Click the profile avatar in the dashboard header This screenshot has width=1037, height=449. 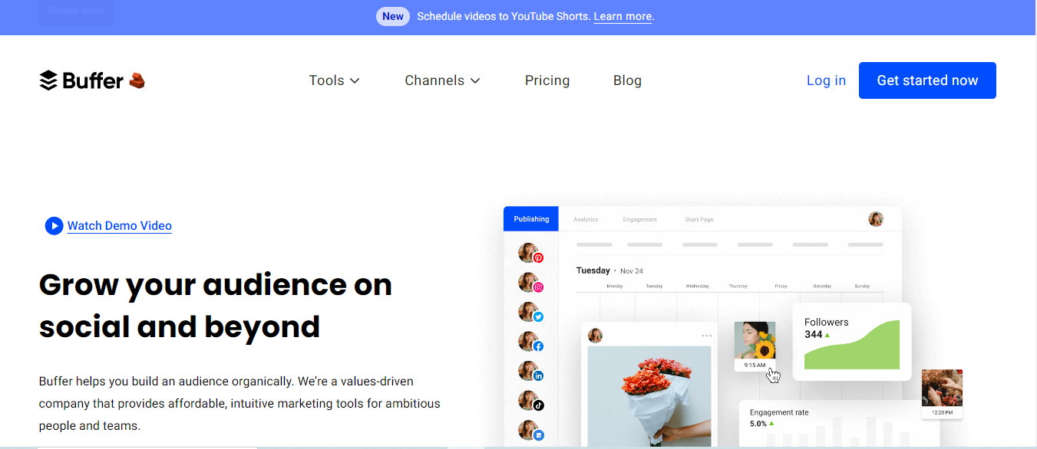(876, 219)
